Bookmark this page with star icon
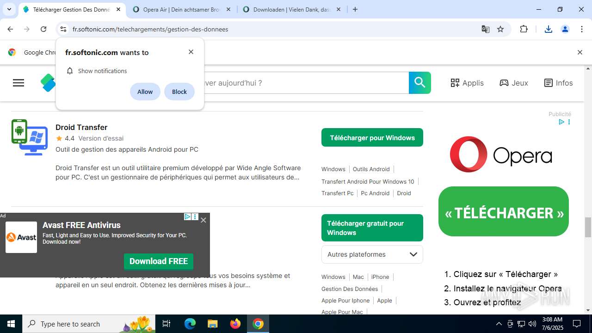 [500, 29]
